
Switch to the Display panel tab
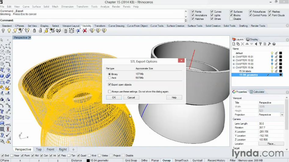[252, 39]
